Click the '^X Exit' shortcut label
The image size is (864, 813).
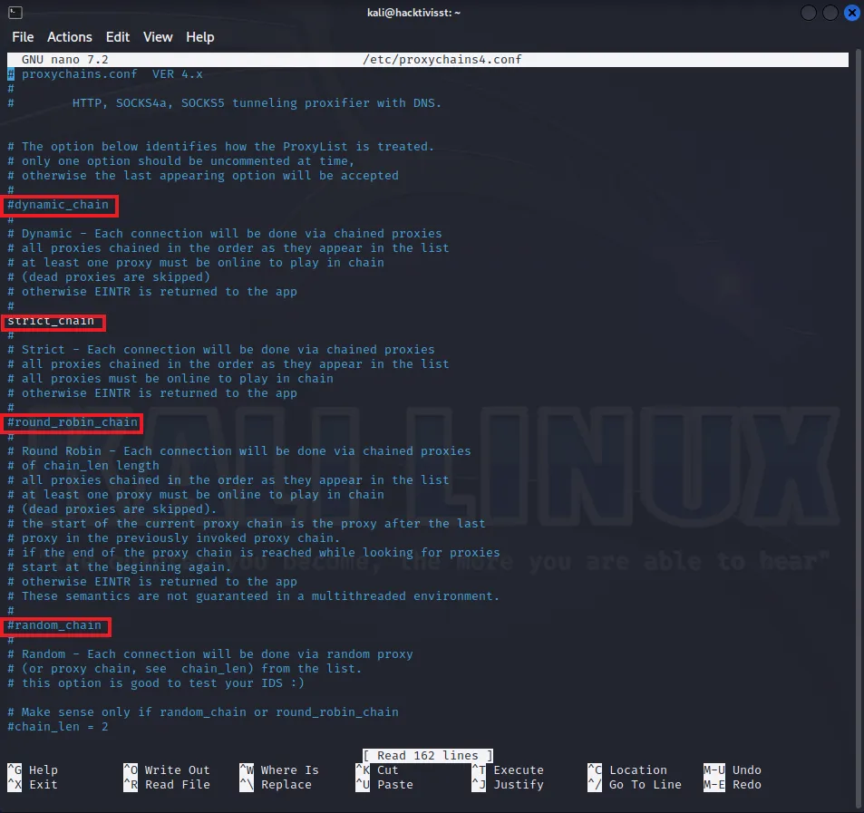(33, 785)
